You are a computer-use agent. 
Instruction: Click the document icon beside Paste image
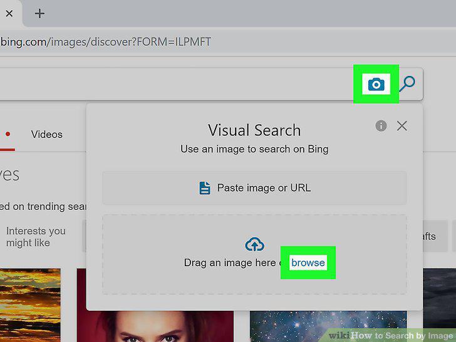[x=205, y=188]
